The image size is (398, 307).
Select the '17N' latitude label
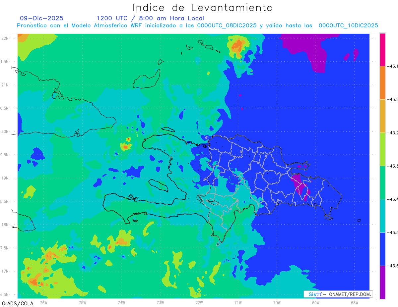5,271
